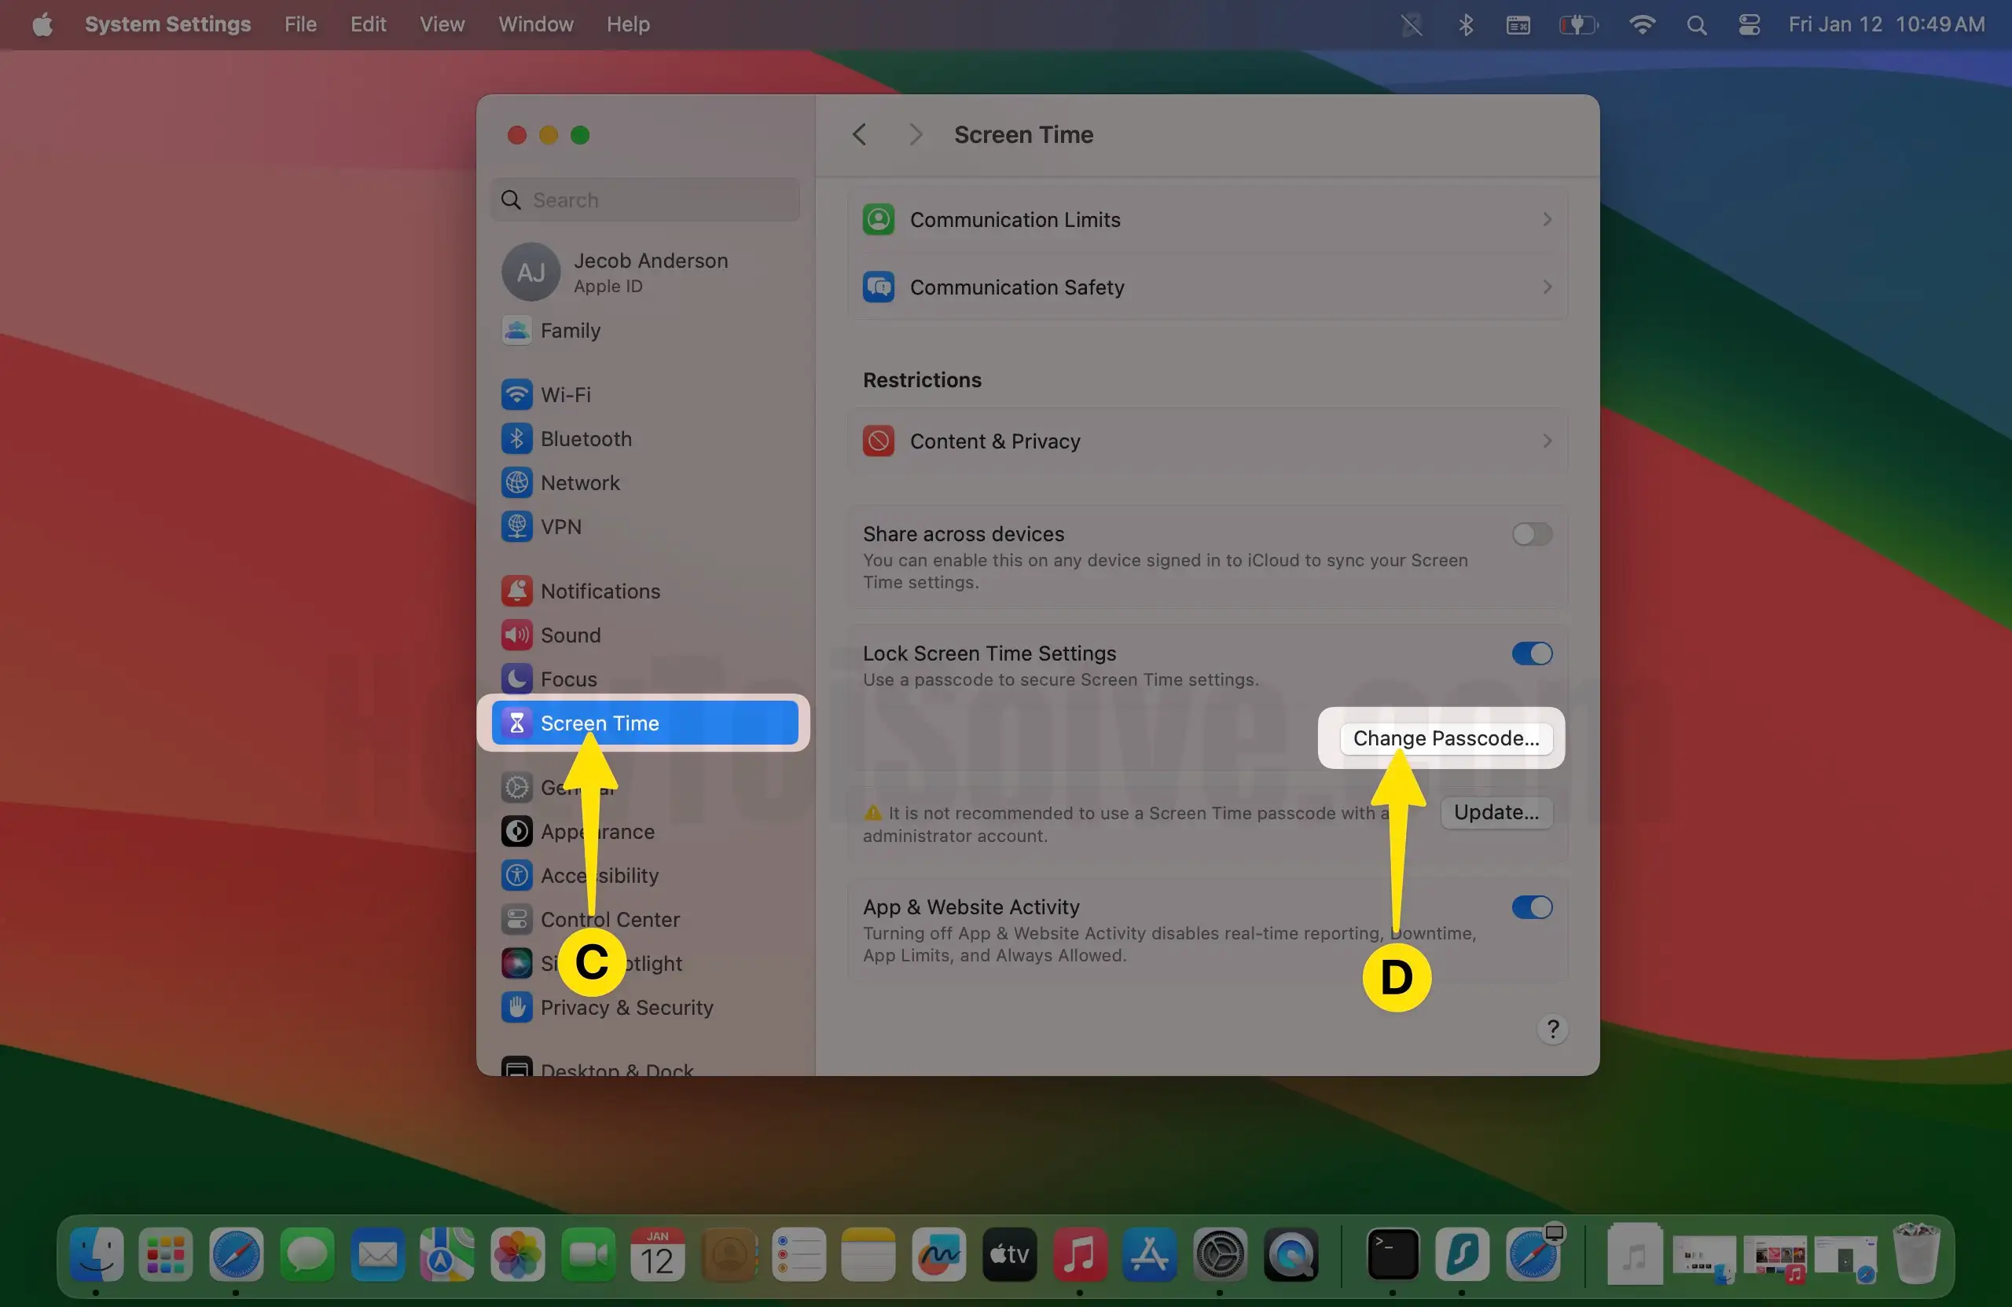The height and width of the screenshot is (1307, 2012).
Task: Open Bluetooth settings in the sidebar
Action: click(x=586, y=438)
